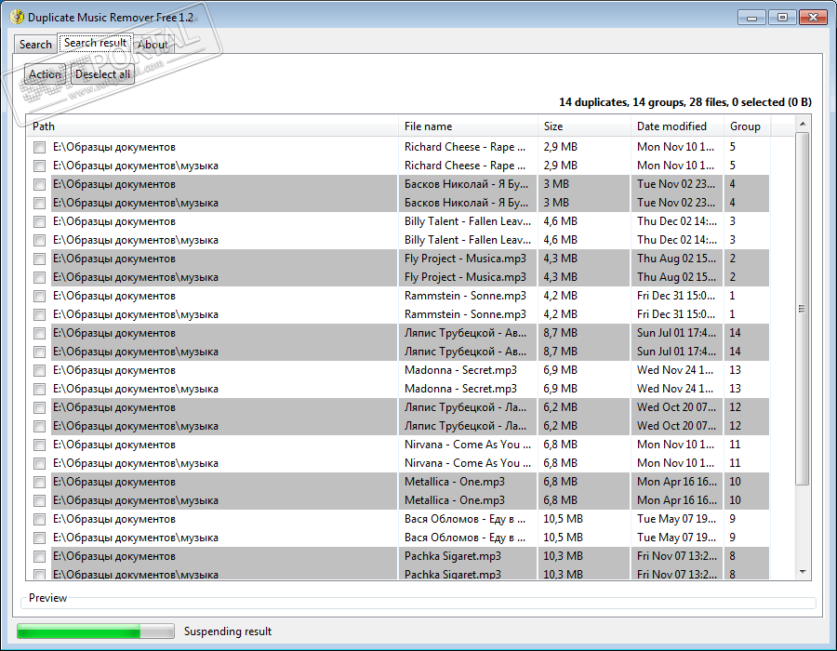The height and width of the screenshot is (651, 837).
Task: Tick the first Metallica - One.mp3 checkbox
Action: pos(39,483)
